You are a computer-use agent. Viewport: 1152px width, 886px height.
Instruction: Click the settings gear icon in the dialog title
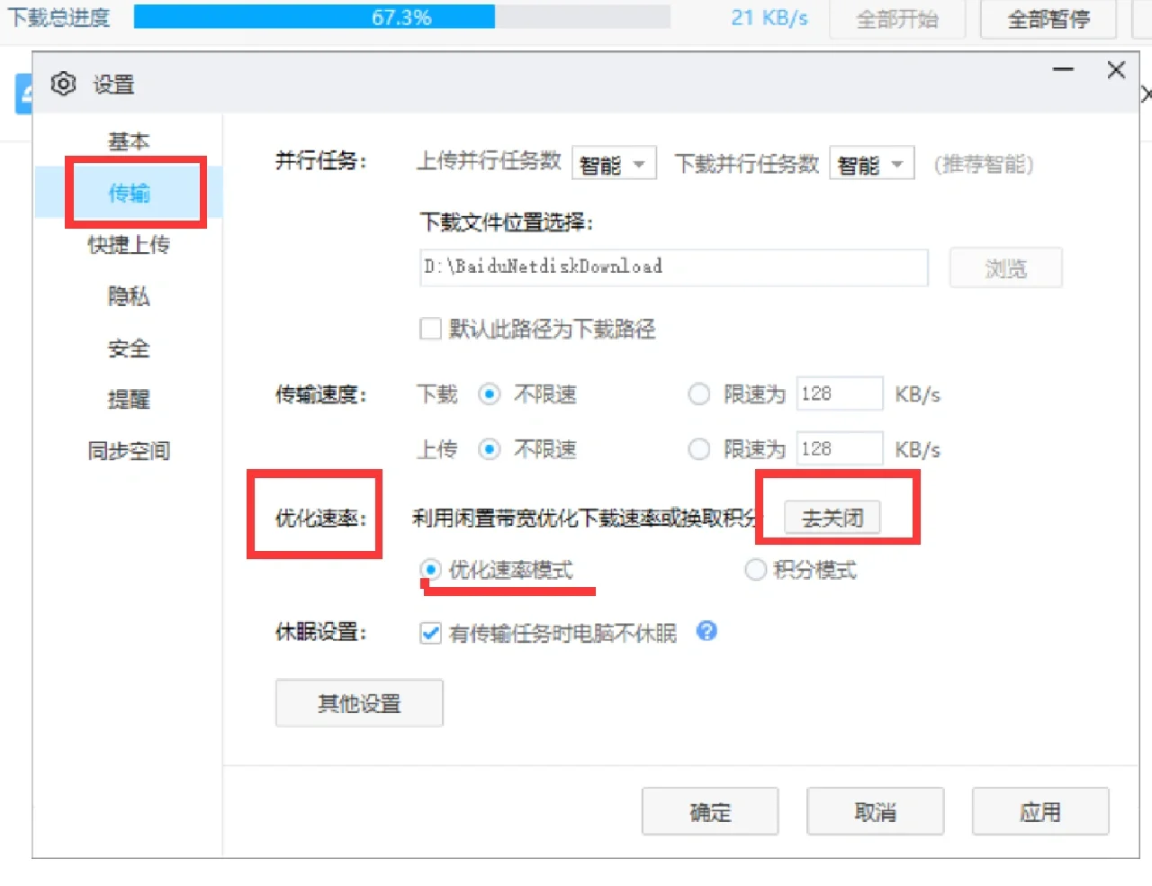click(63, 84)
